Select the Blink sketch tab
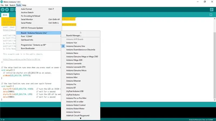216x121 pixels. click(5, 15)
